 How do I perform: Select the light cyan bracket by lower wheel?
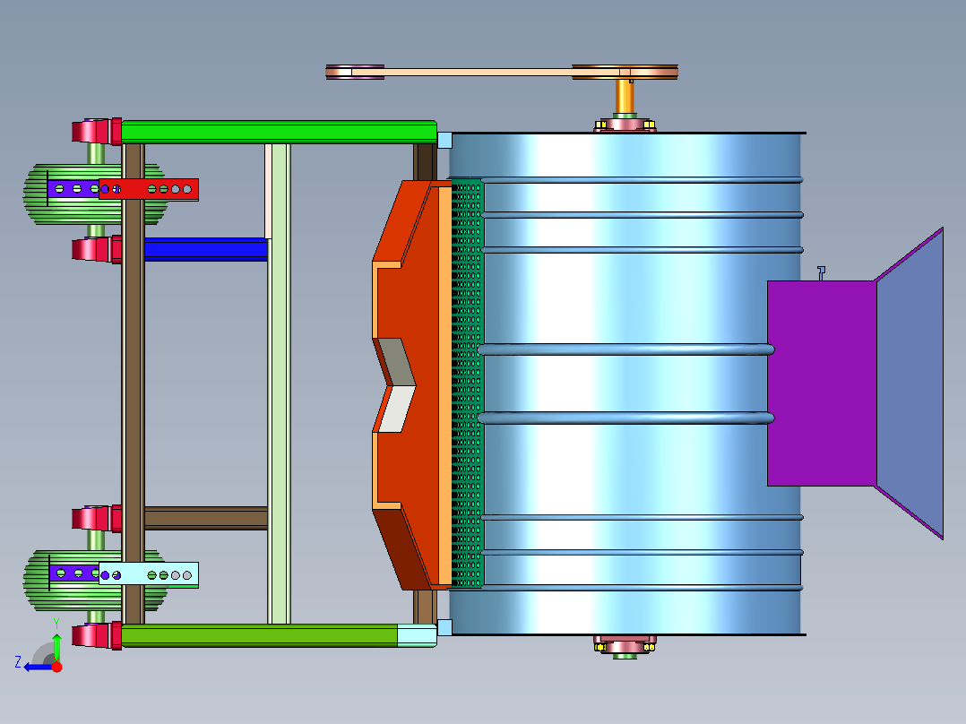point(149,574)
